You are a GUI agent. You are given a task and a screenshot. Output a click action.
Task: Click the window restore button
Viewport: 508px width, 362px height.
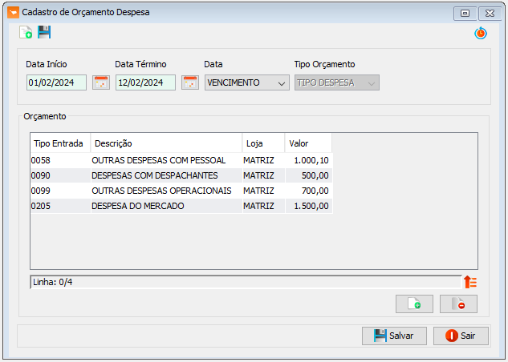[x=465, y=14]
